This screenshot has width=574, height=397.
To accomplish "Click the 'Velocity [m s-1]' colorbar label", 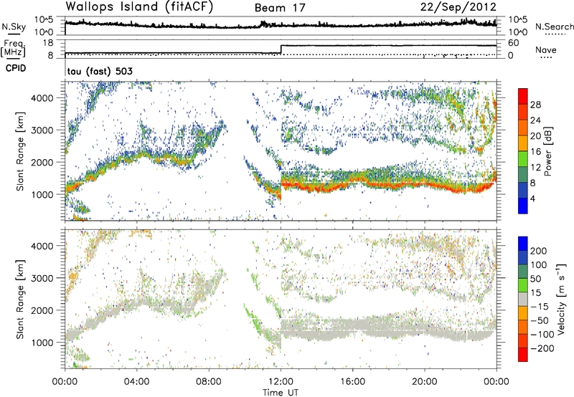I will (x=562, y=299).
